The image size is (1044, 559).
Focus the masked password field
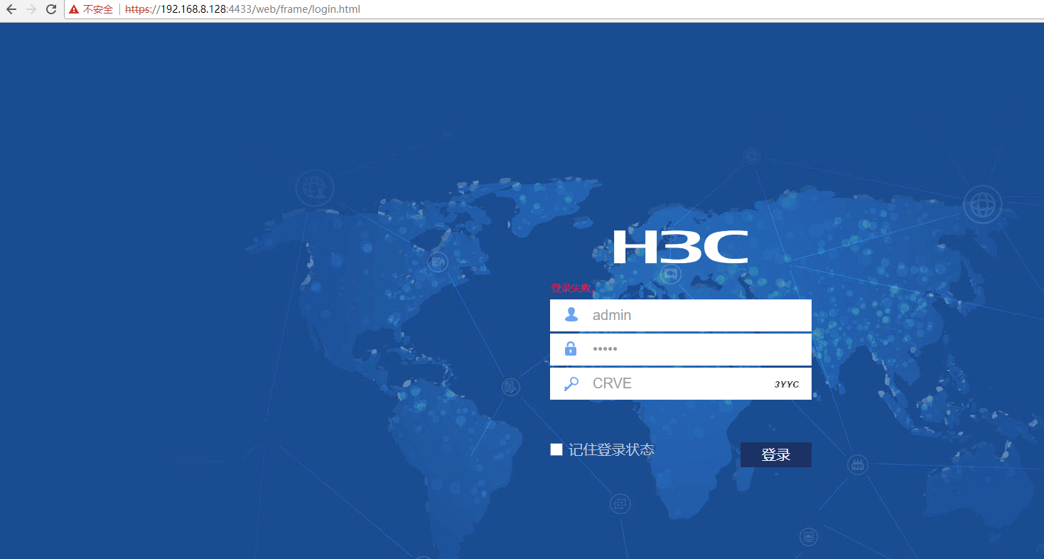(681, 349)
